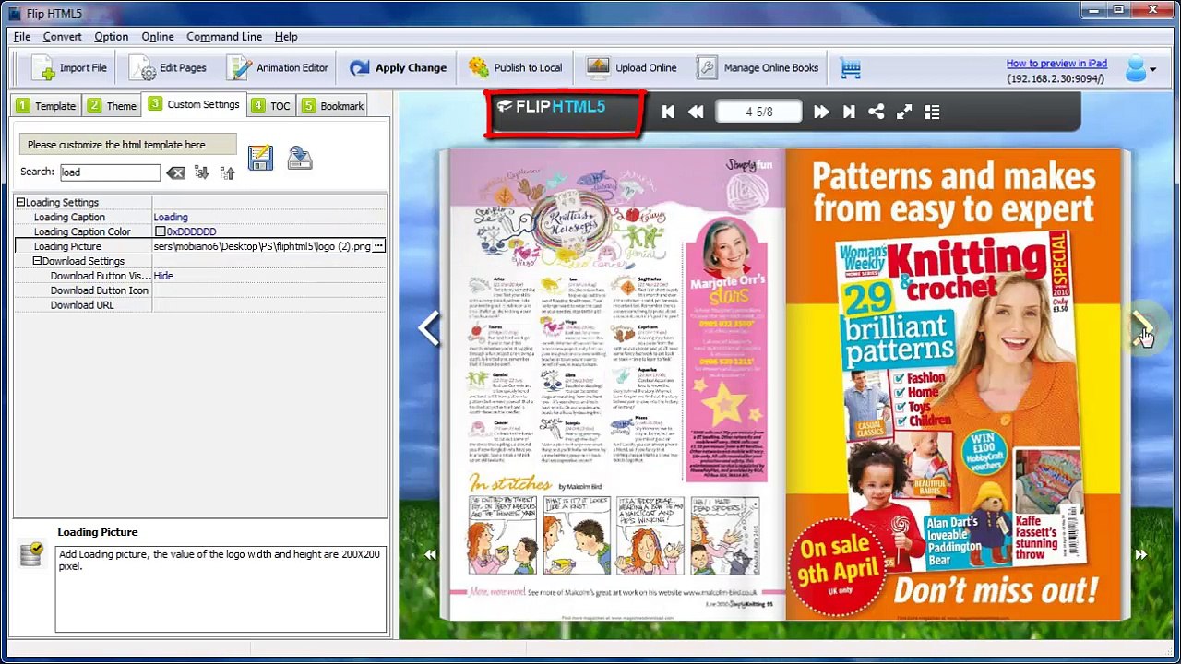Toggle fullscreen in the viewer toolbar
Screen dimensions: 1181x664
tap(904, 112)
